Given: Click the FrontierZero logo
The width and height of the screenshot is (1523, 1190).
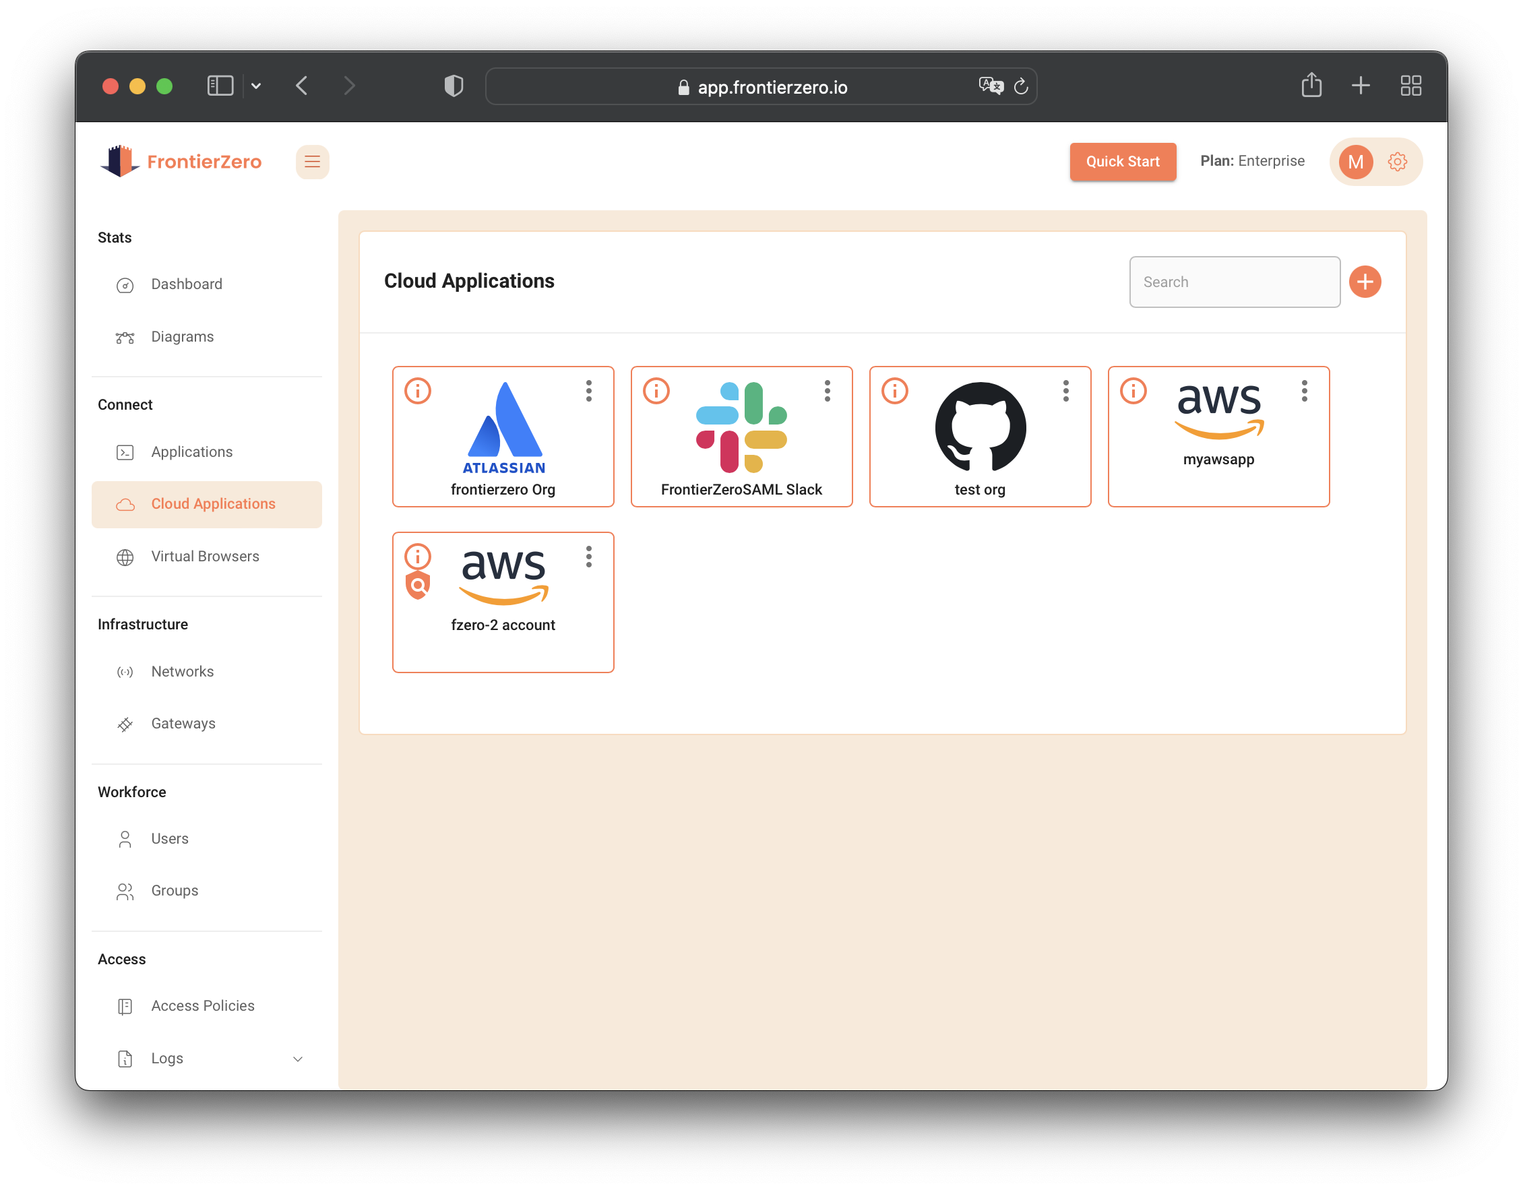Looking at the screenshot, I should [181, 162].
